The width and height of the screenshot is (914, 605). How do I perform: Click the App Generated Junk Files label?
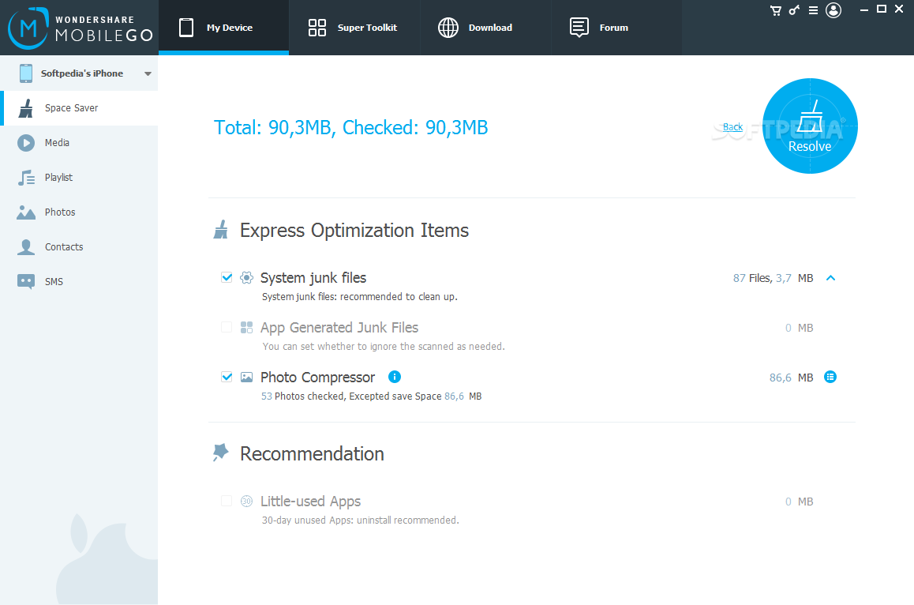(x=339, y=327)
